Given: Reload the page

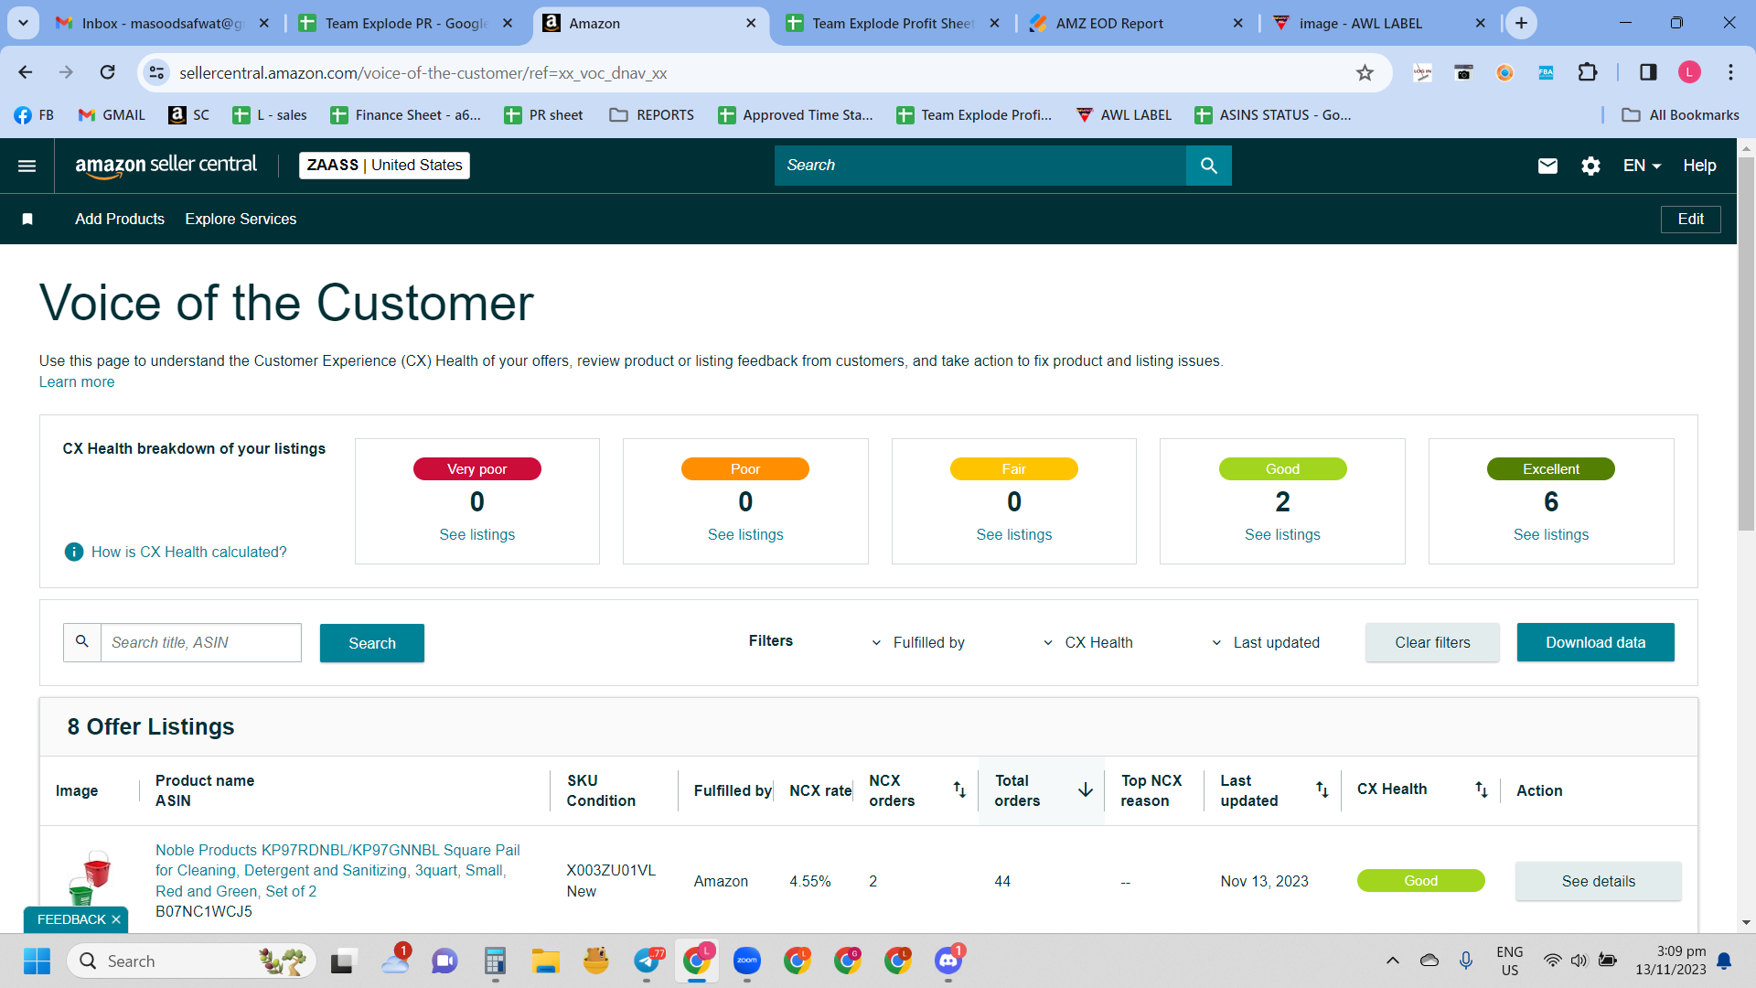Looking at the screenshot, I should [108, 72].
